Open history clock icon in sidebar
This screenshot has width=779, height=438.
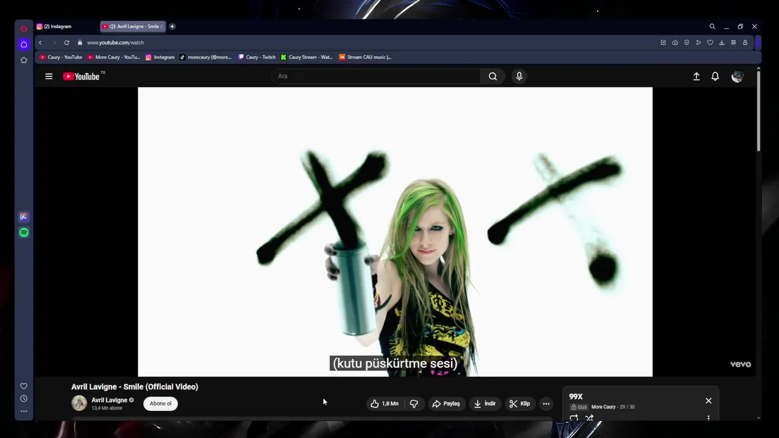tap(24, 398)
